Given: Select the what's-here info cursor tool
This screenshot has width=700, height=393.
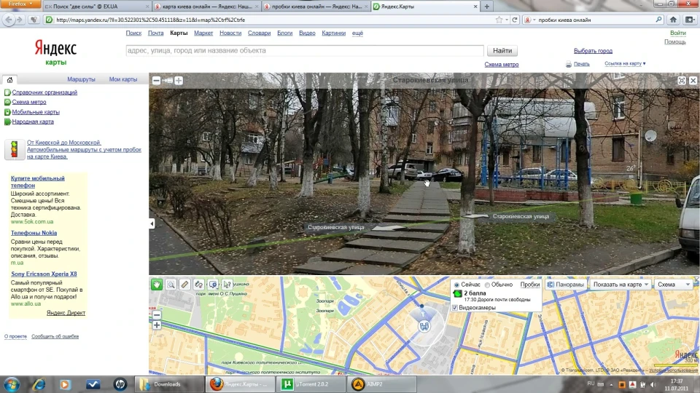Looking at the screenshot, I should (227, 285).
